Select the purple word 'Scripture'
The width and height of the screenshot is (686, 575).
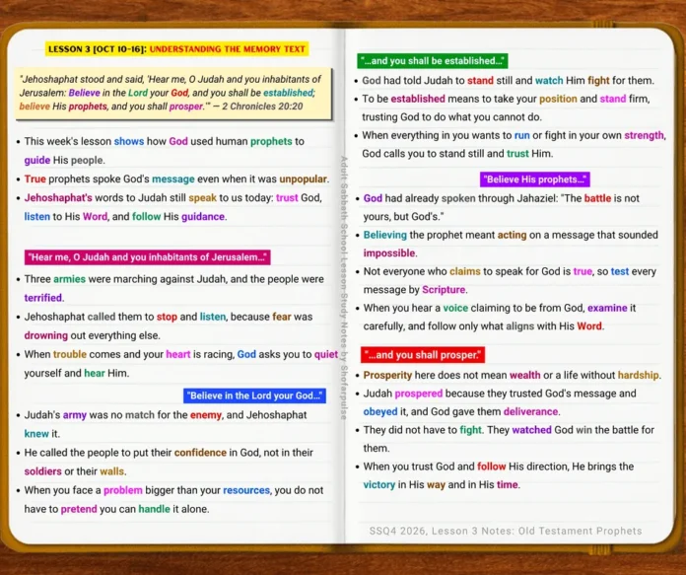point(444,290)
